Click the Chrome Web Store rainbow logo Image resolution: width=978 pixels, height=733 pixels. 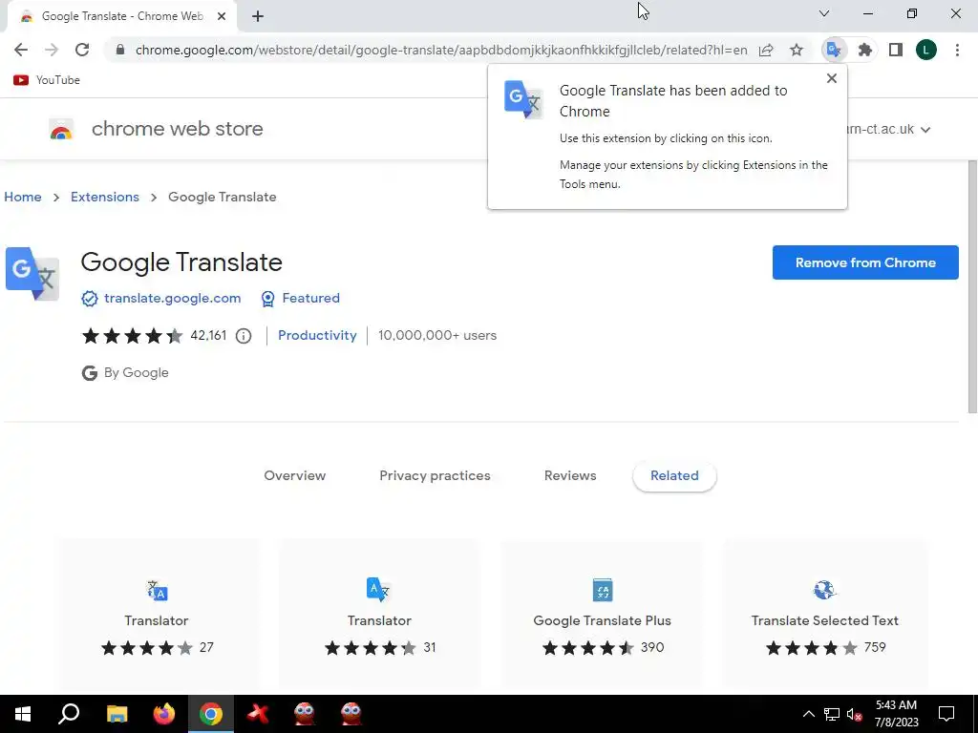coord(61,129)
